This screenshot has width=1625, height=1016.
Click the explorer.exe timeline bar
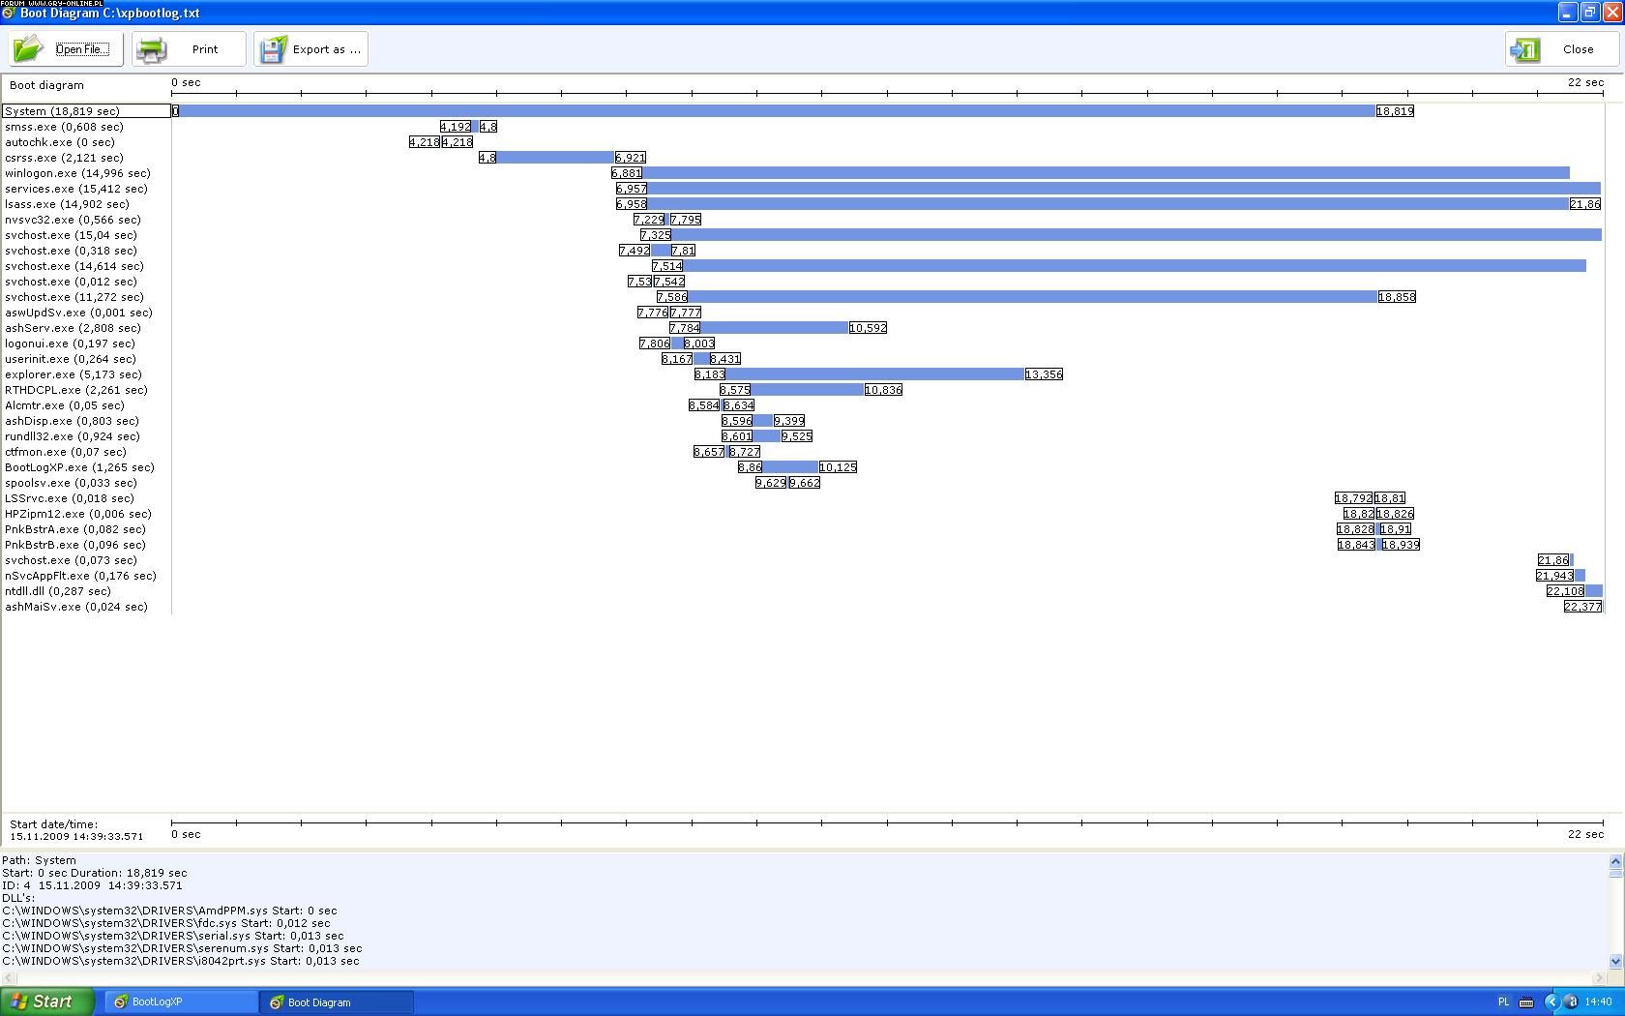pyautogui.click(x=874, y=374)
